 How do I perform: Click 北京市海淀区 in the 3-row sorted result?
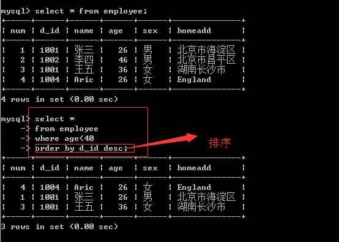[206, 197]
